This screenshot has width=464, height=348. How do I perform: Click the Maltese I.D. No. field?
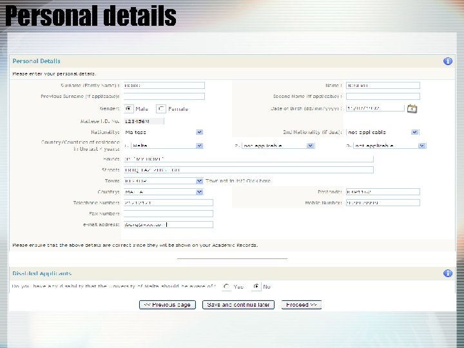pyautogui.click(x=144, y=121)
